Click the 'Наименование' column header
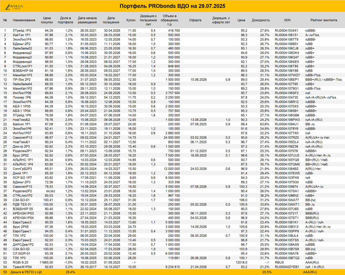The image size is (345, 275). [x=24, y=20]
